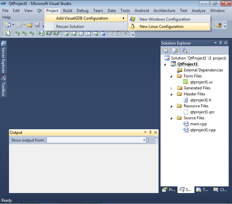Open the Toolbox side tab
Viewport: 232px width, 204px height.
pos(3,86)
